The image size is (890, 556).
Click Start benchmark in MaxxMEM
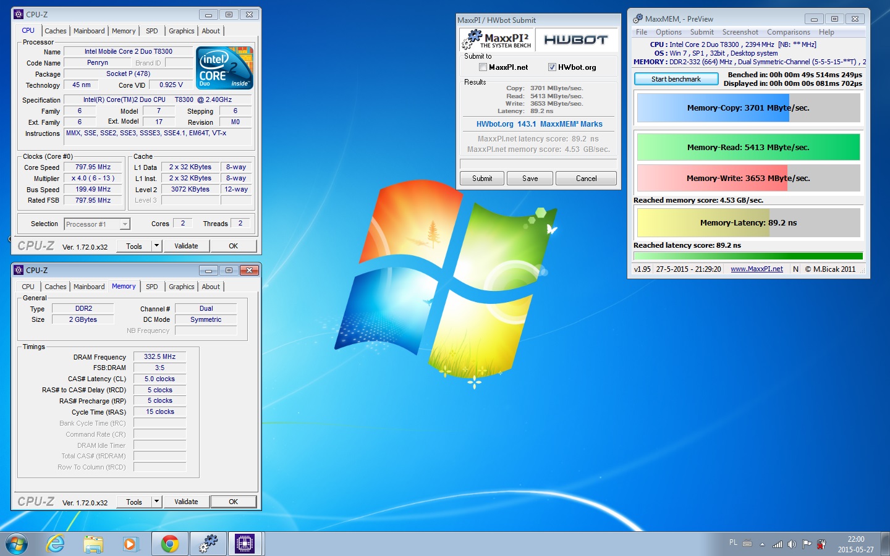point(676,79)
